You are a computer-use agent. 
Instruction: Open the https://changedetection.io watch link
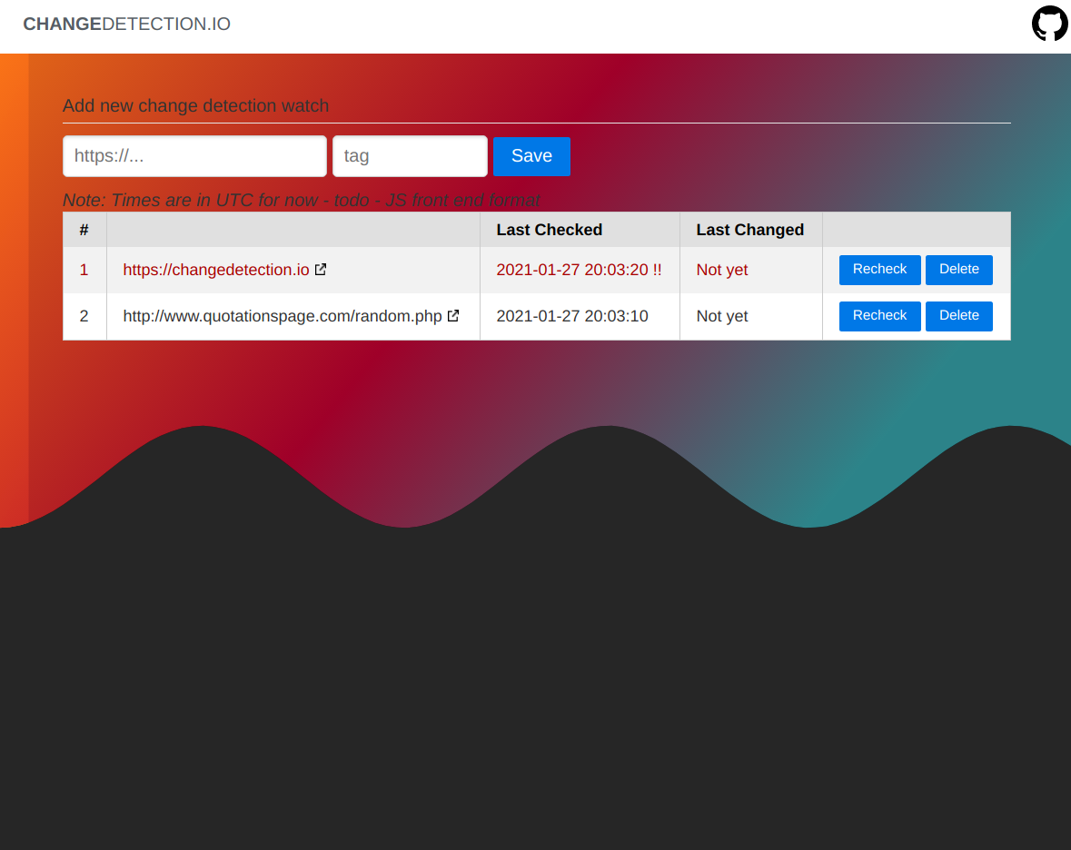point(216,270)
